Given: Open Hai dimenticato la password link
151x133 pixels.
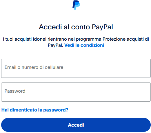Looking at the screenshot, I should tap(35, 110).
